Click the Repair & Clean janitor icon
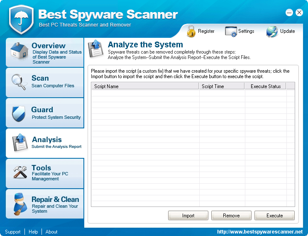The width and height of the screenshot is (308, 236). point(20,204)
